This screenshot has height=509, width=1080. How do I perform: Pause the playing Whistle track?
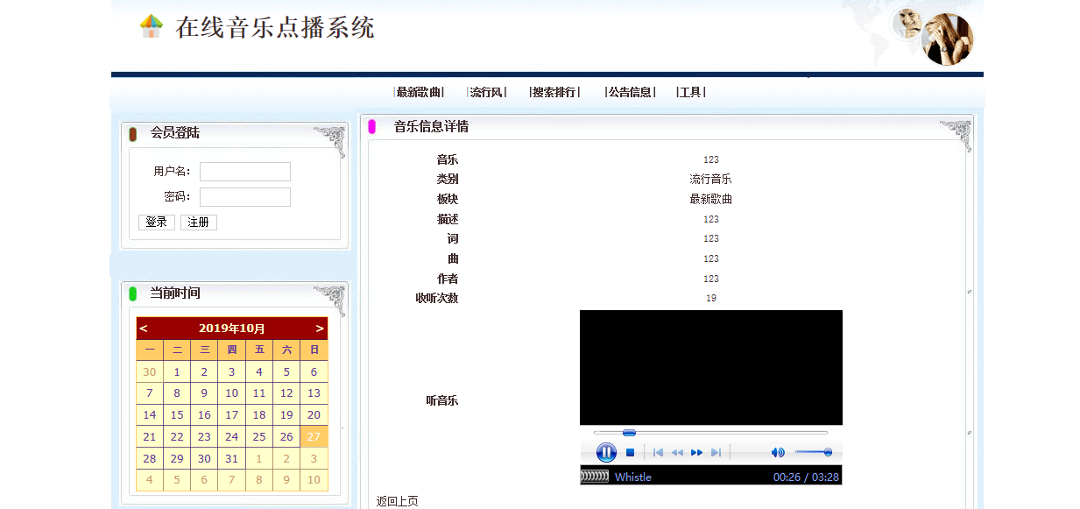click(606, 452)
